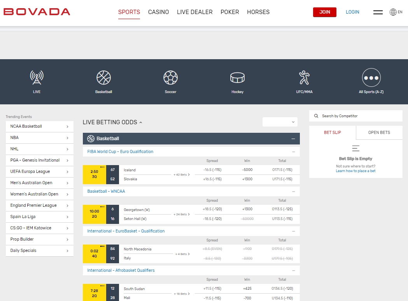Select the UFC/MMA fighter icon
Image resolution: width=408 pixels, height=301 pixels.
(304, 77)
